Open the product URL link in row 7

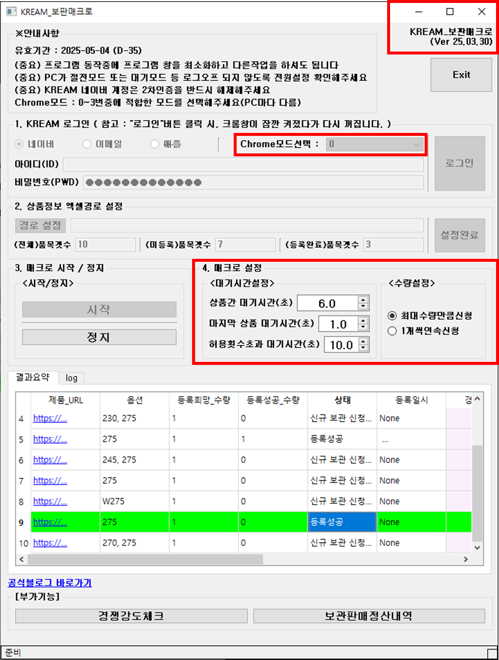(50, 480)
